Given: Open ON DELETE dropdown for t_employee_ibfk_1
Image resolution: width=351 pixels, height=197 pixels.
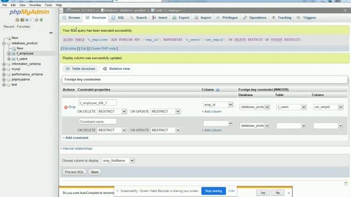Looking at the screenshot, I should [112, 112].
